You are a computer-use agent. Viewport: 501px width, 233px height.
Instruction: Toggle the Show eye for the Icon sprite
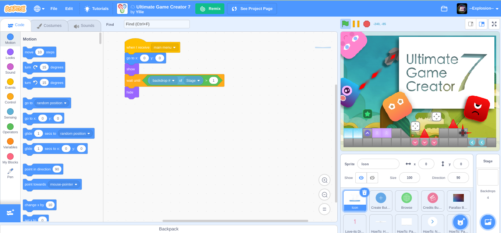(362, 177)
